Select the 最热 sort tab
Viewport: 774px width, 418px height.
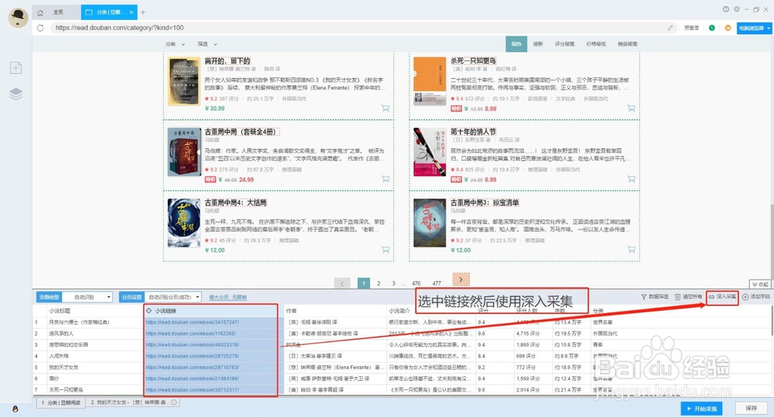pos(516,44)
